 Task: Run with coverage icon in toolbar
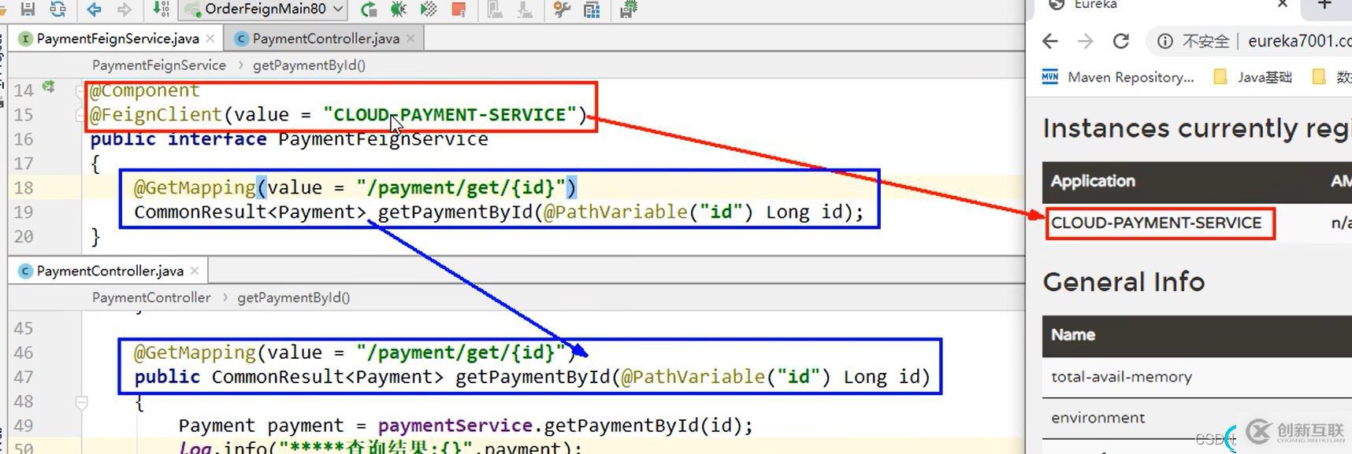click(x=429, y=9)
